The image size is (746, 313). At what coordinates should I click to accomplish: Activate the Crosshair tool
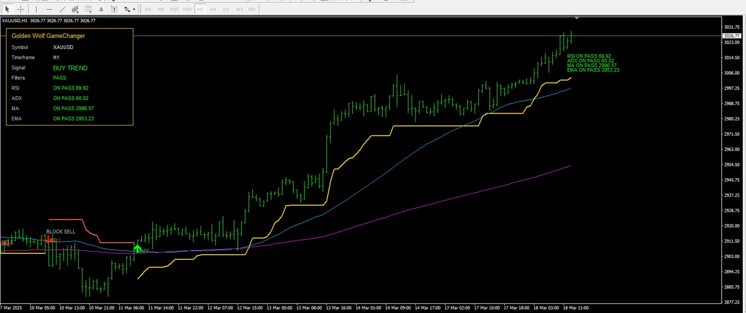(21, 9)
